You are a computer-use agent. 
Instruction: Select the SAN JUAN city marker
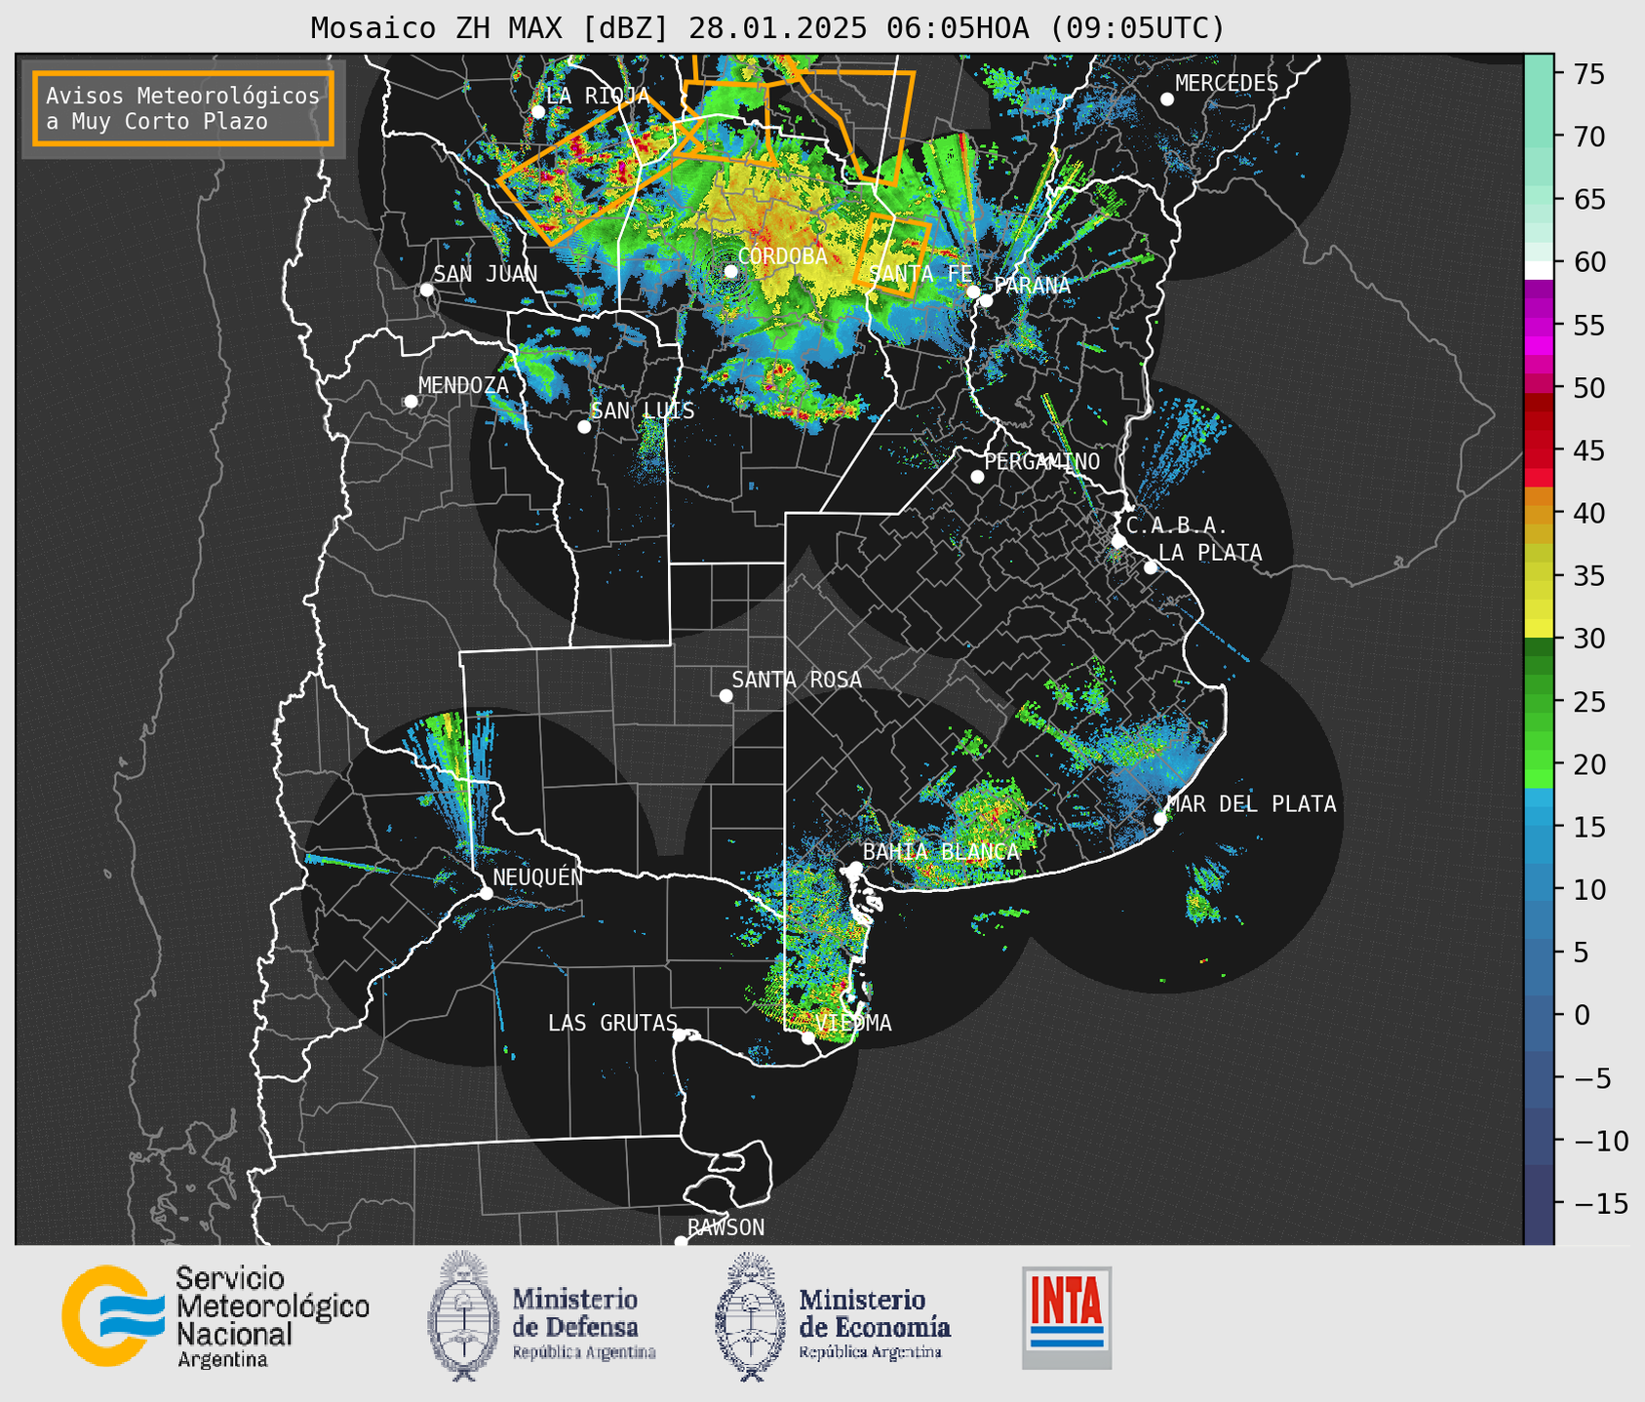click(x=426, y=290)
